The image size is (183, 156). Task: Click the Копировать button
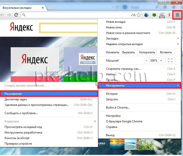tap(147, 52)
